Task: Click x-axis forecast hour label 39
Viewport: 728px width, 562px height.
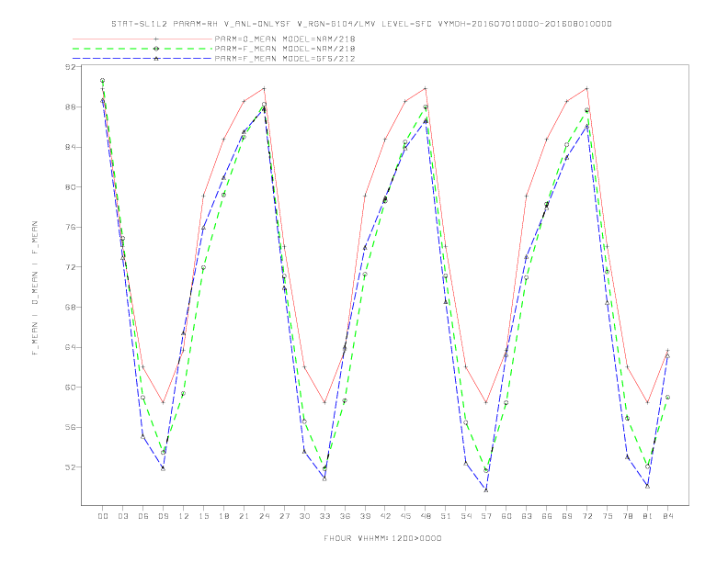Action: tap(365, 516)
